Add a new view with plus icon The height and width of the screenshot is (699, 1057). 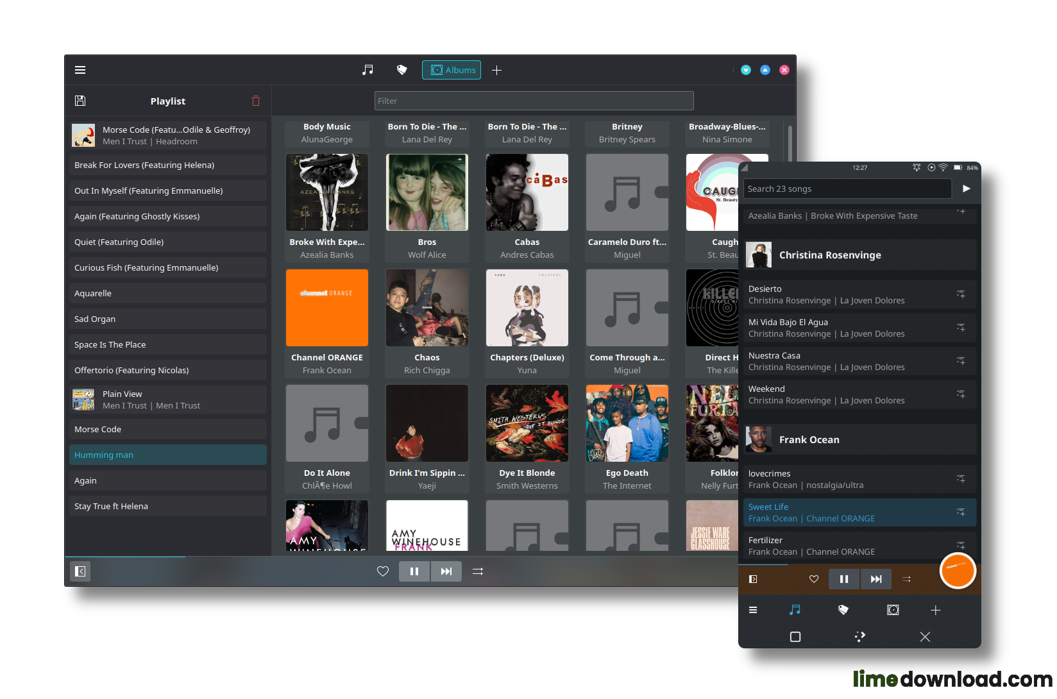pos(496,70)
